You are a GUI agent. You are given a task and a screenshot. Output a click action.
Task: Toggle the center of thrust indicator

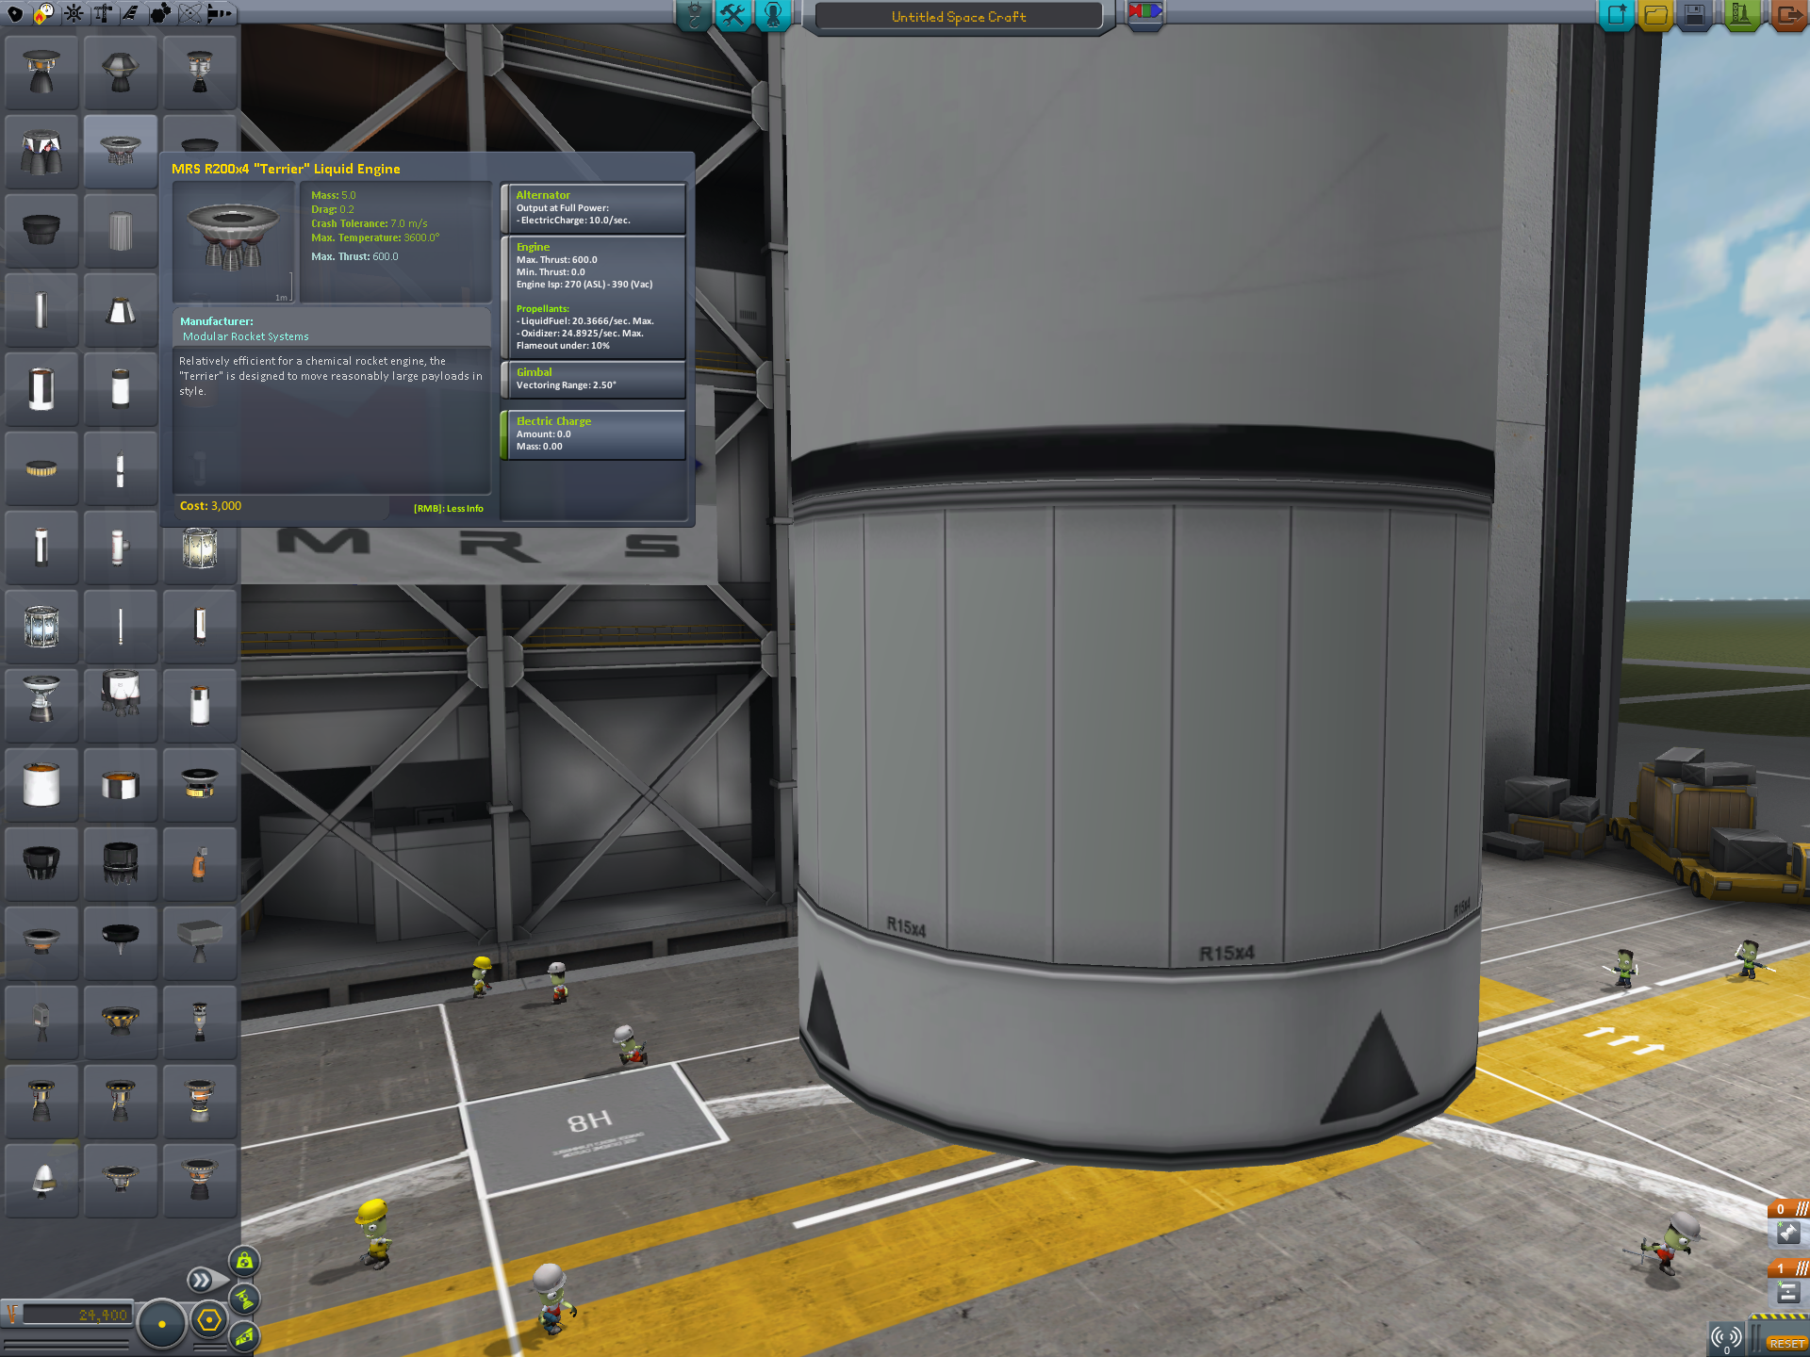tap(245, 1299)
